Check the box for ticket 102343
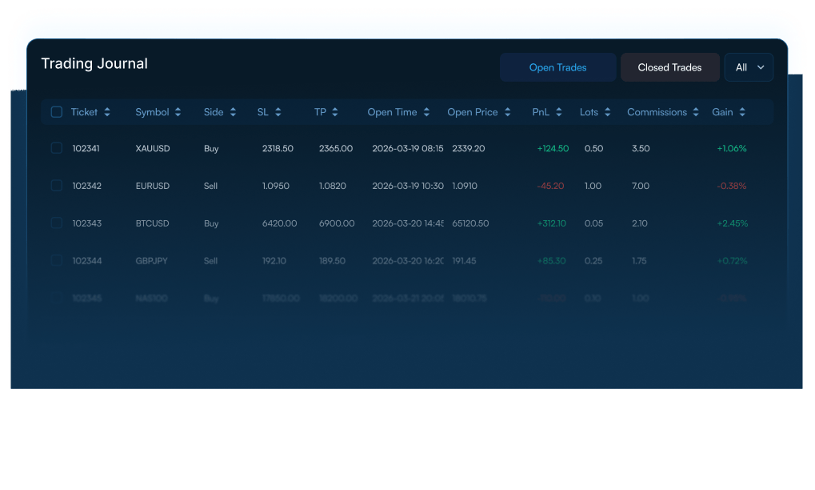 pos(57,223)
